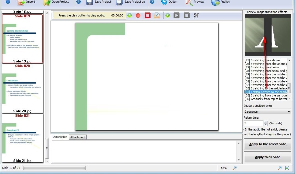The width and height of the screenshot is (295, 174).
Task: Open Project from the toolbar
Action: coord(56,2)
